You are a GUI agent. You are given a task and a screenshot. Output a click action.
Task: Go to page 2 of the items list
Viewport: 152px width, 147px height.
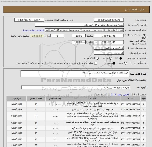(x=112, y=94)
